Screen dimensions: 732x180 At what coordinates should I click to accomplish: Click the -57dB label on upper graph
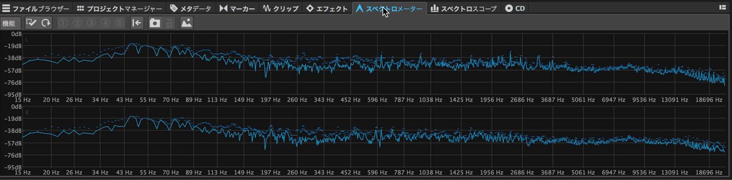tap(12, 71)
